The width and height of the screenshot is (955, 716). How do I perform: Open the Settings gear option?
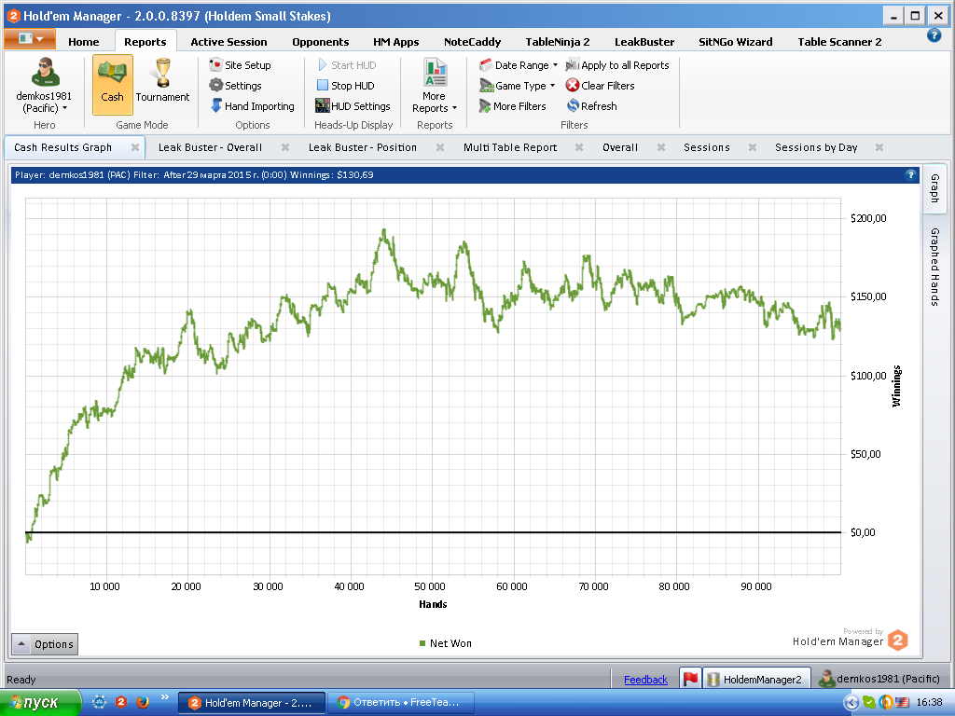pyautogui.click(x=235, y=86)
